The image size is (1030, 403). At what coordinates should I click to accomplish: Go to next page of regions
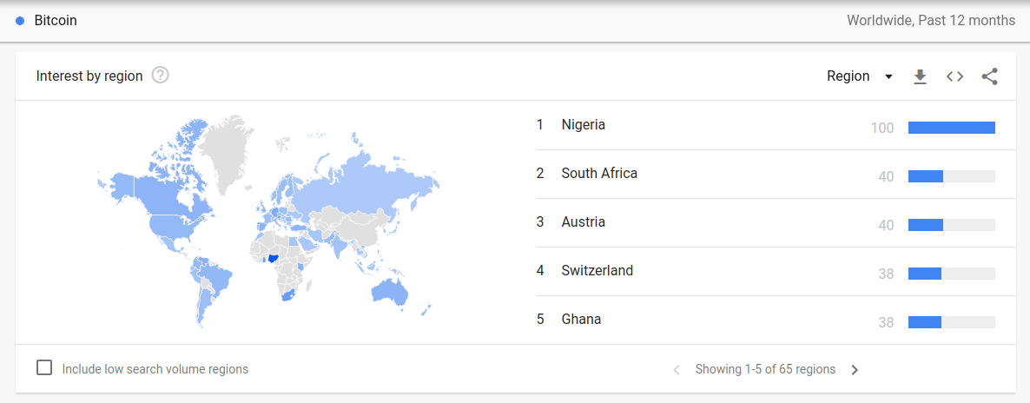click(855, 369)
